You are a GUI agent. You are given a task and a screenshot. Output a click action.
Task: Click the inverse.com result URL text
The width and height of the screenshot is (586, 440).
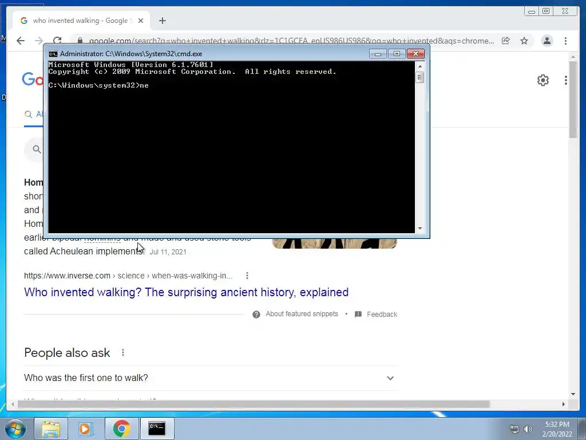point(128,276)
